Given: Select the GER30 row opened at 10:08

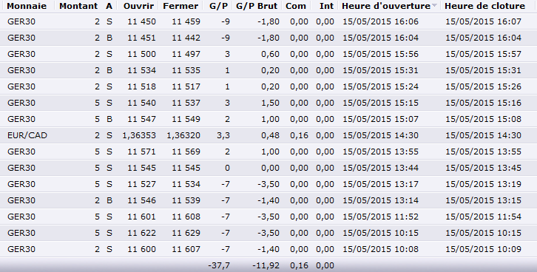Looking at the screenshot, I should 268,249.
